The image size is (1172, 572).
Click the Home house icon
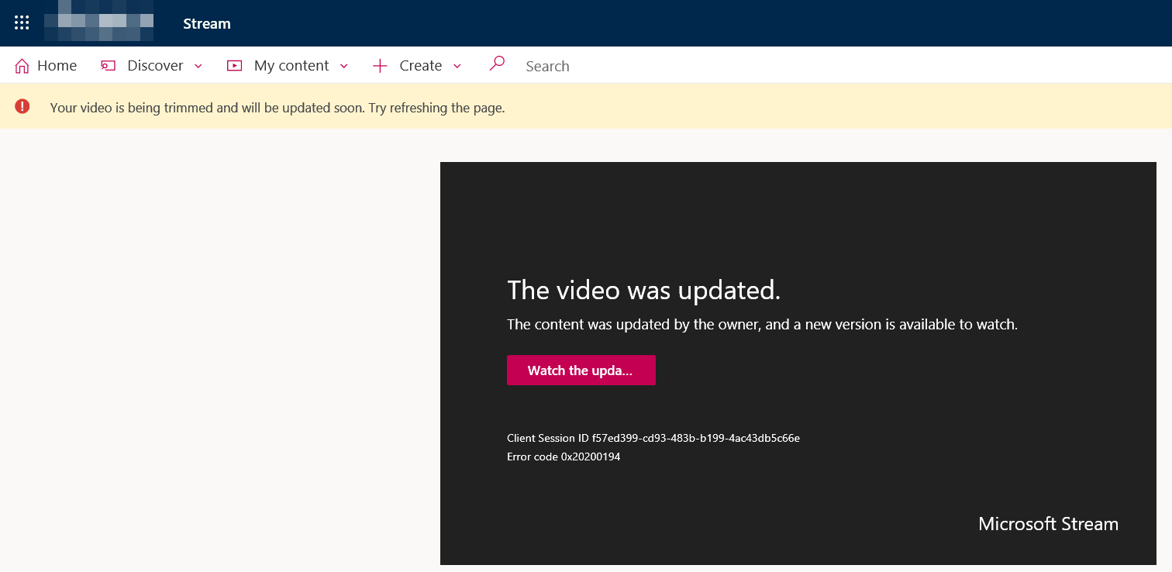(x=23, y=65)
